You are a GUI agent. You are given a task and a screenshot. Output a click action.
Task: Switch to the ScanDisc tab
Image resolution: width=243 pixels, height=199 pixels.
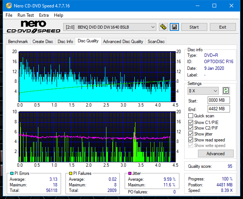[156, 42]
